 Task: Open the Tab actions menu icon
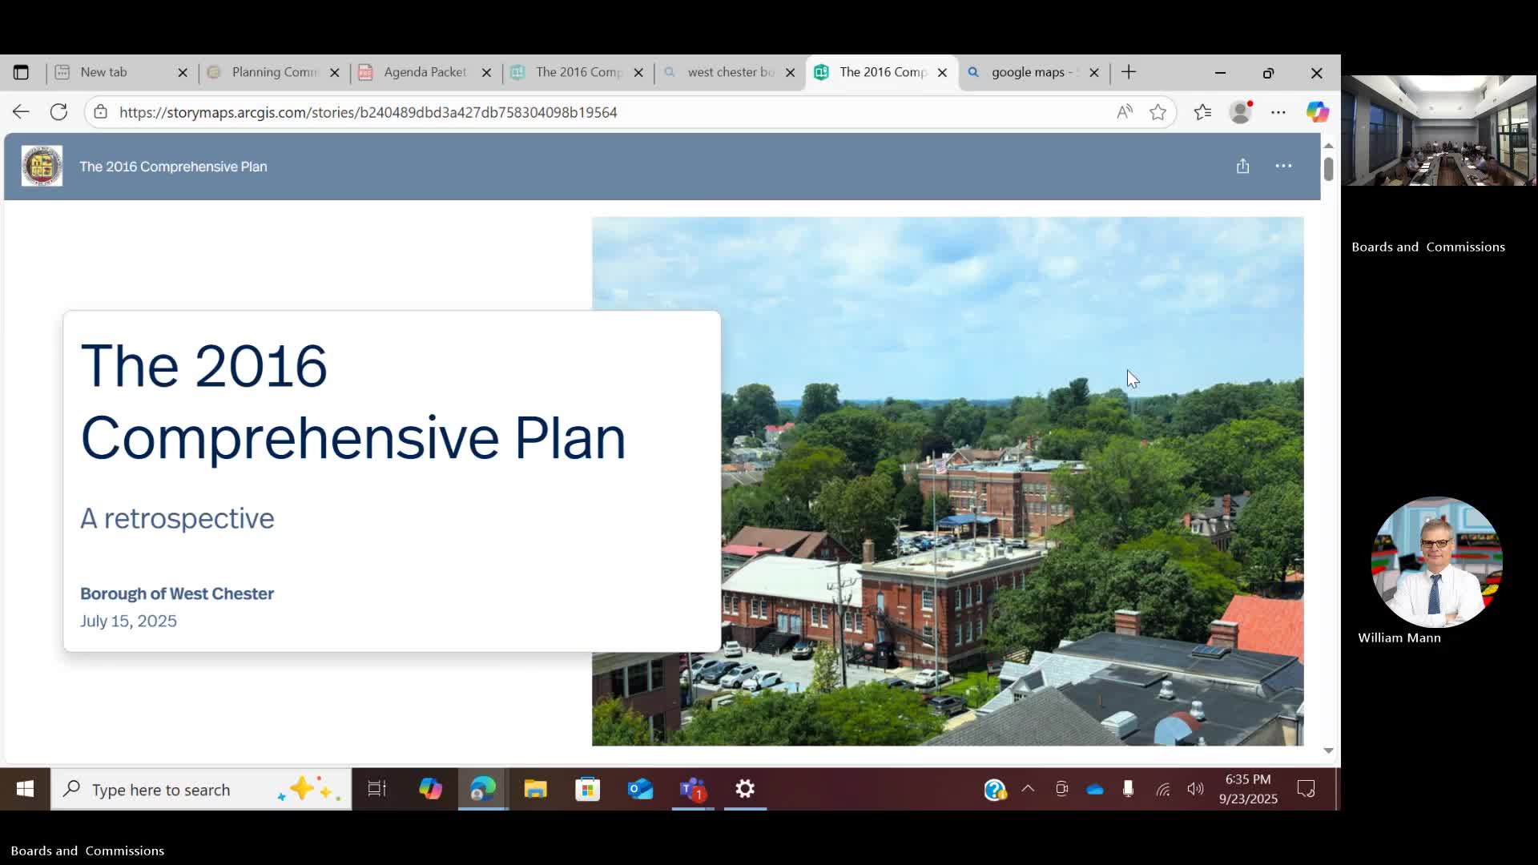[x=21, y=72]
